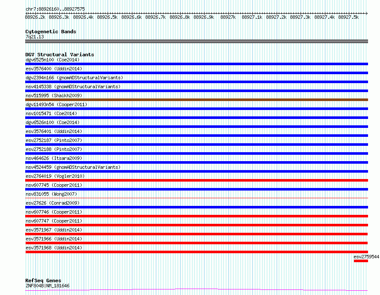Click the Cytogenetic Bands track title
380x295 pixels.
51,32
